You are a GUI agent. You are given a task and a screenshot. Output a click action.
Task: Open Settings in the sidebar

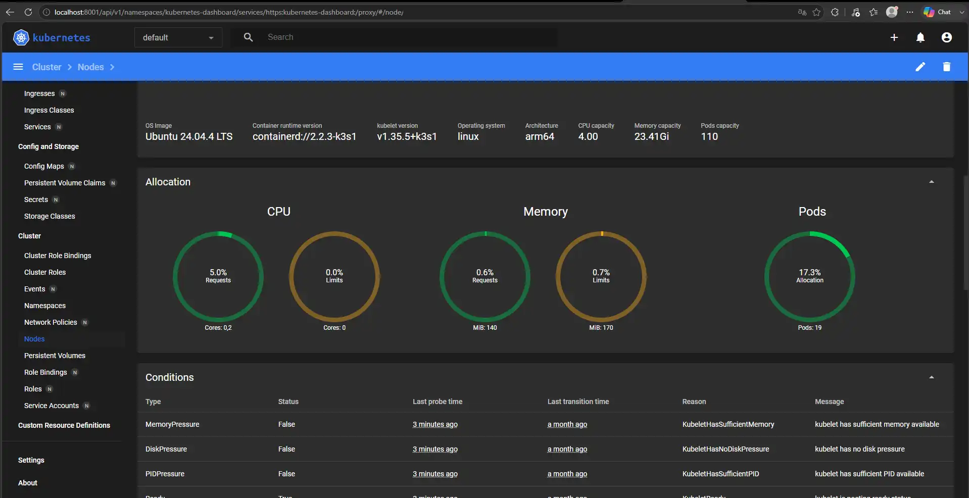tap(31, 460)
